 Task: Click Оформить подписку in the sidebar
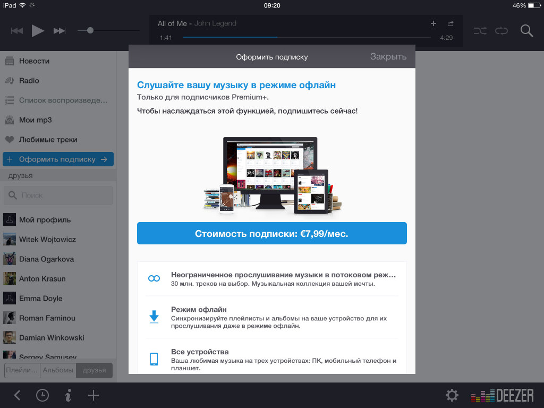58,159
